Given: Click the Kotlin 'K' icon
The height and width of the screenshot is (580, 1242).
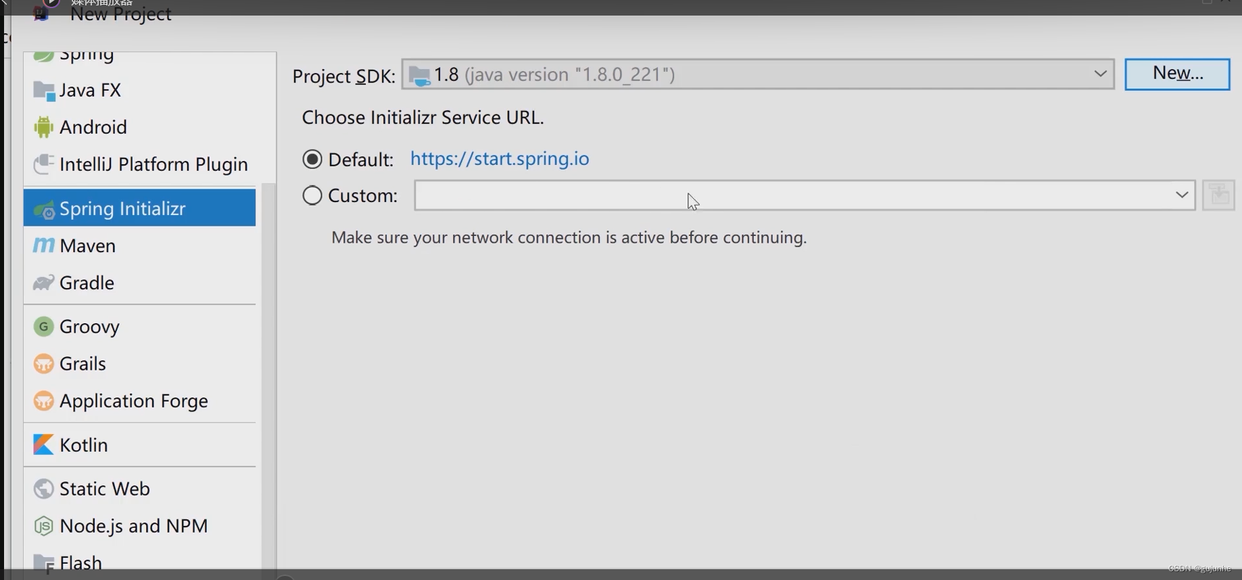Looking at the screenshot, I should tap(43, 445).
